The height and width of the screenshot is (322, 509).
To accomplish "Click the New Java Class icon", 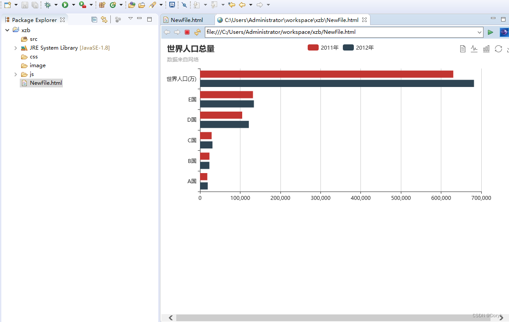I will point(113,5).
